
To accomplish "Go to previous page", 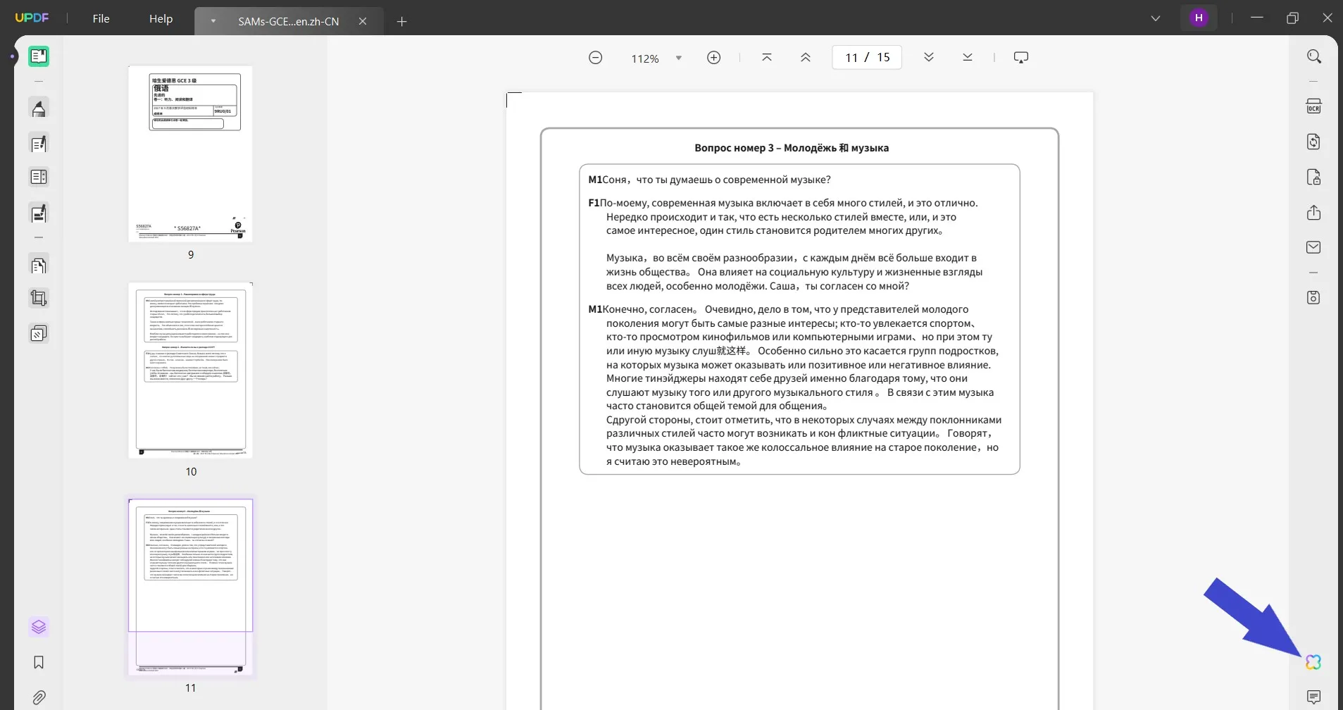I will (806, 58).
